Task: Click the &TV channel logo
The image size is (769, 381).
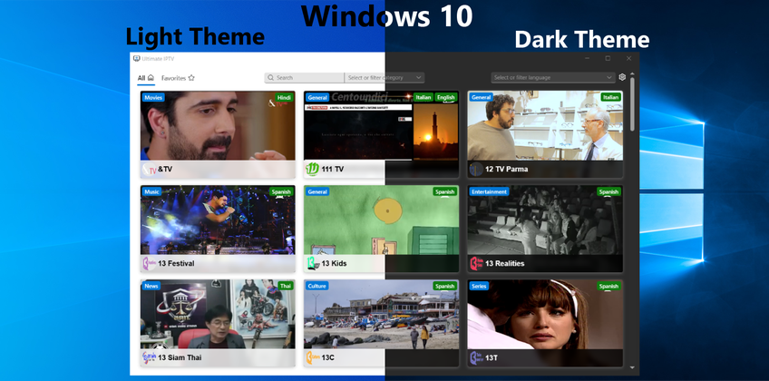Action: click(x=149, y=169)
